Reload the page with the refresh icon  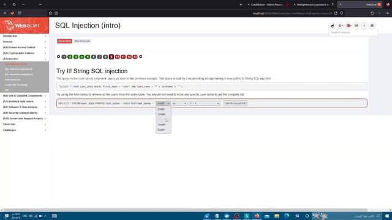pyautogui.click(x=372, y=13)
